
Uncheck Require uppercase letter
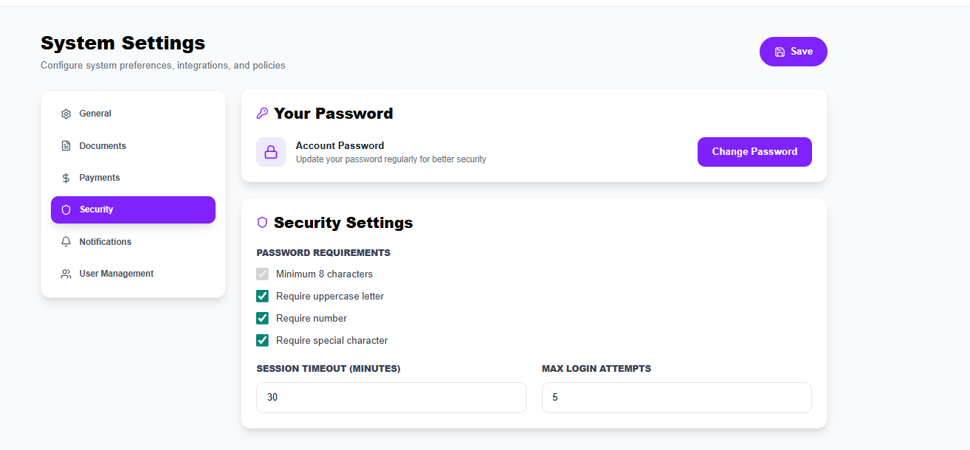(262, 297)
